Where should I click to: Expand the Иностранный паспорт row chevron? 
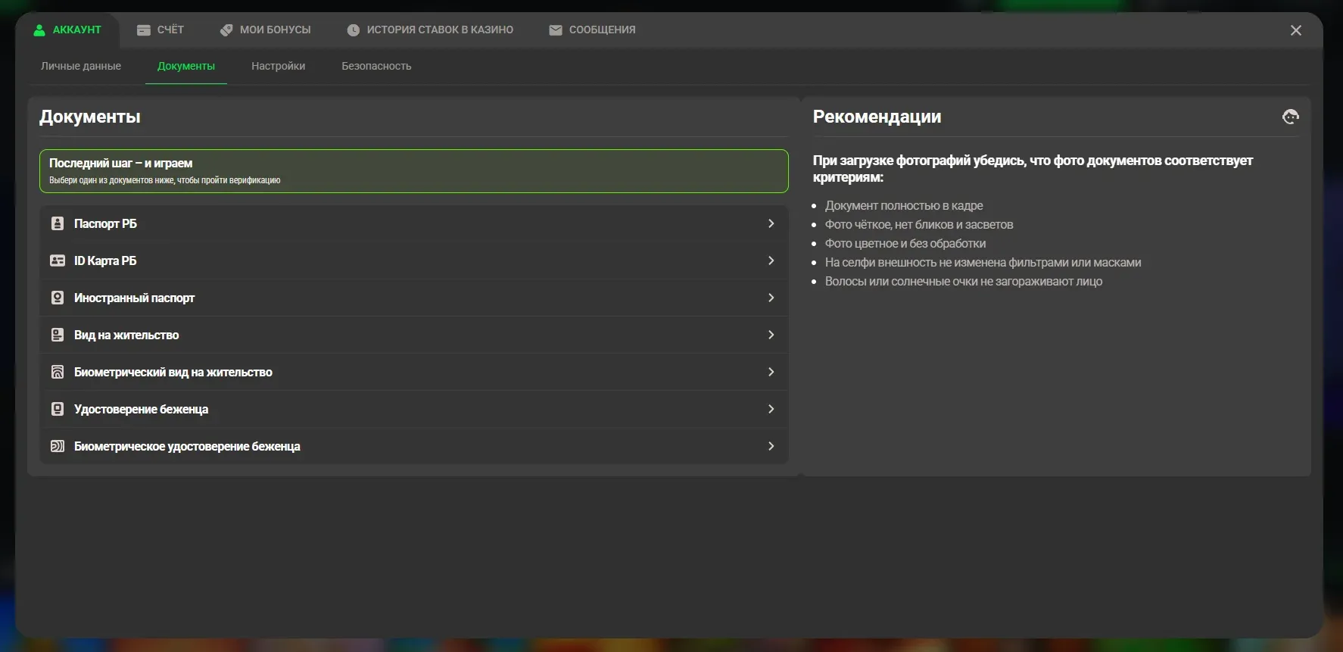(x=771, y=298)
